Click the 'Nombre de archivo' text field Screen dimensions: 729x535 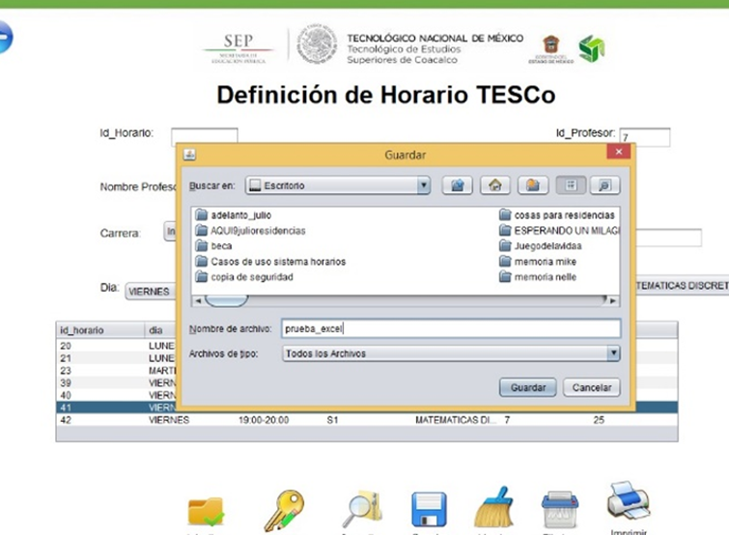coord(450,329)
